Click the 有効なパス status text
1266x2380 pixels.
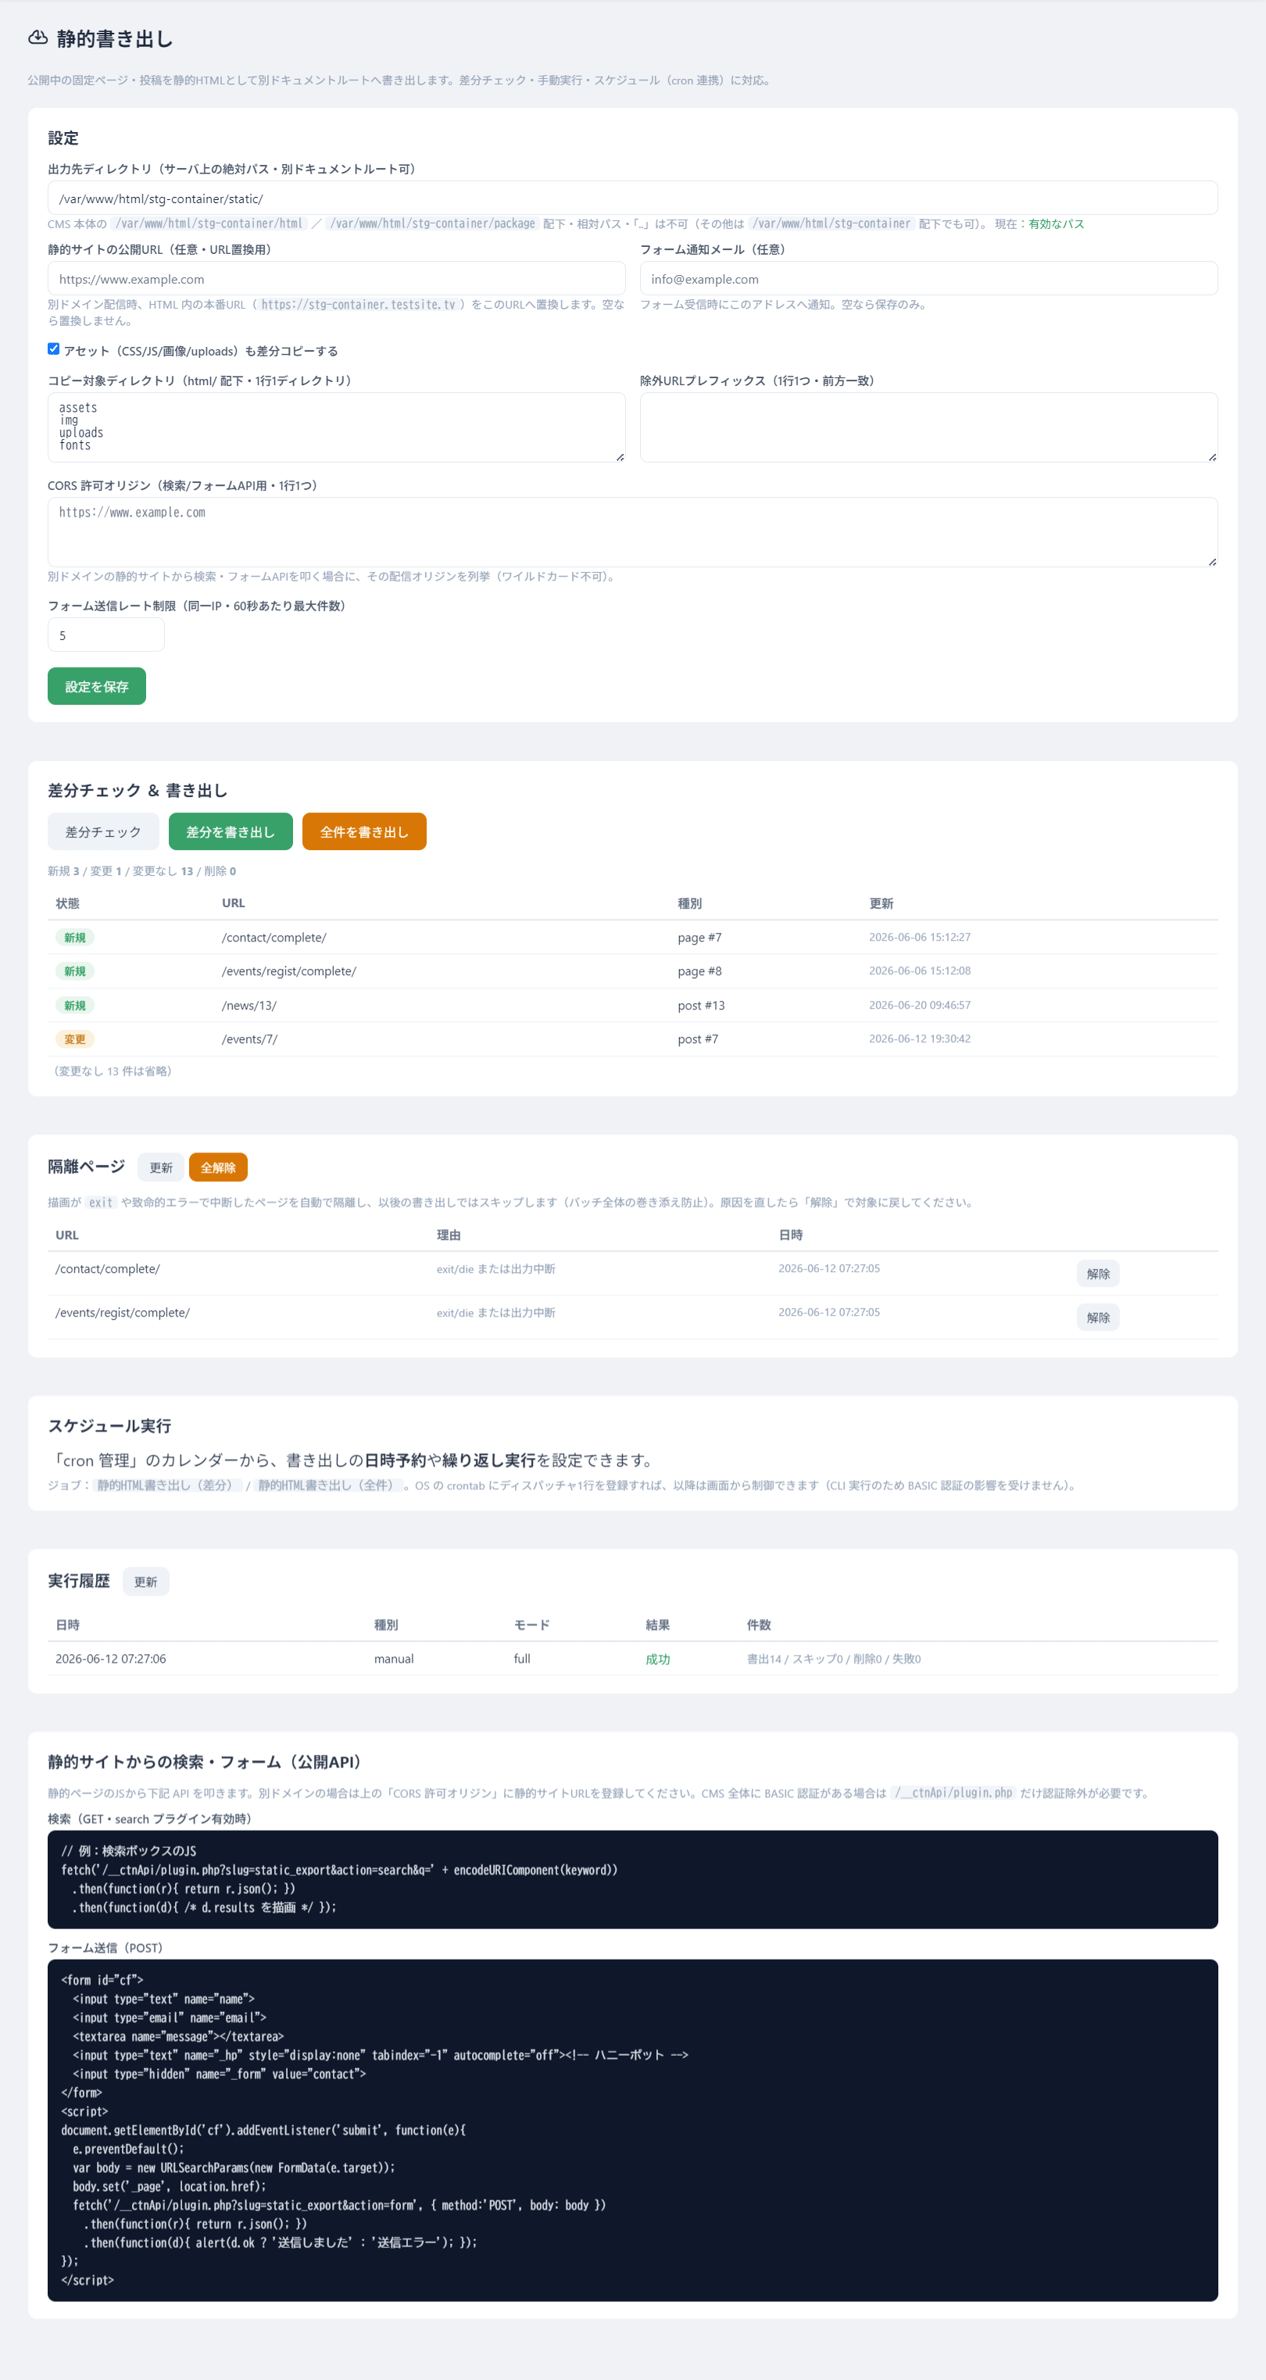(1057, 223)
